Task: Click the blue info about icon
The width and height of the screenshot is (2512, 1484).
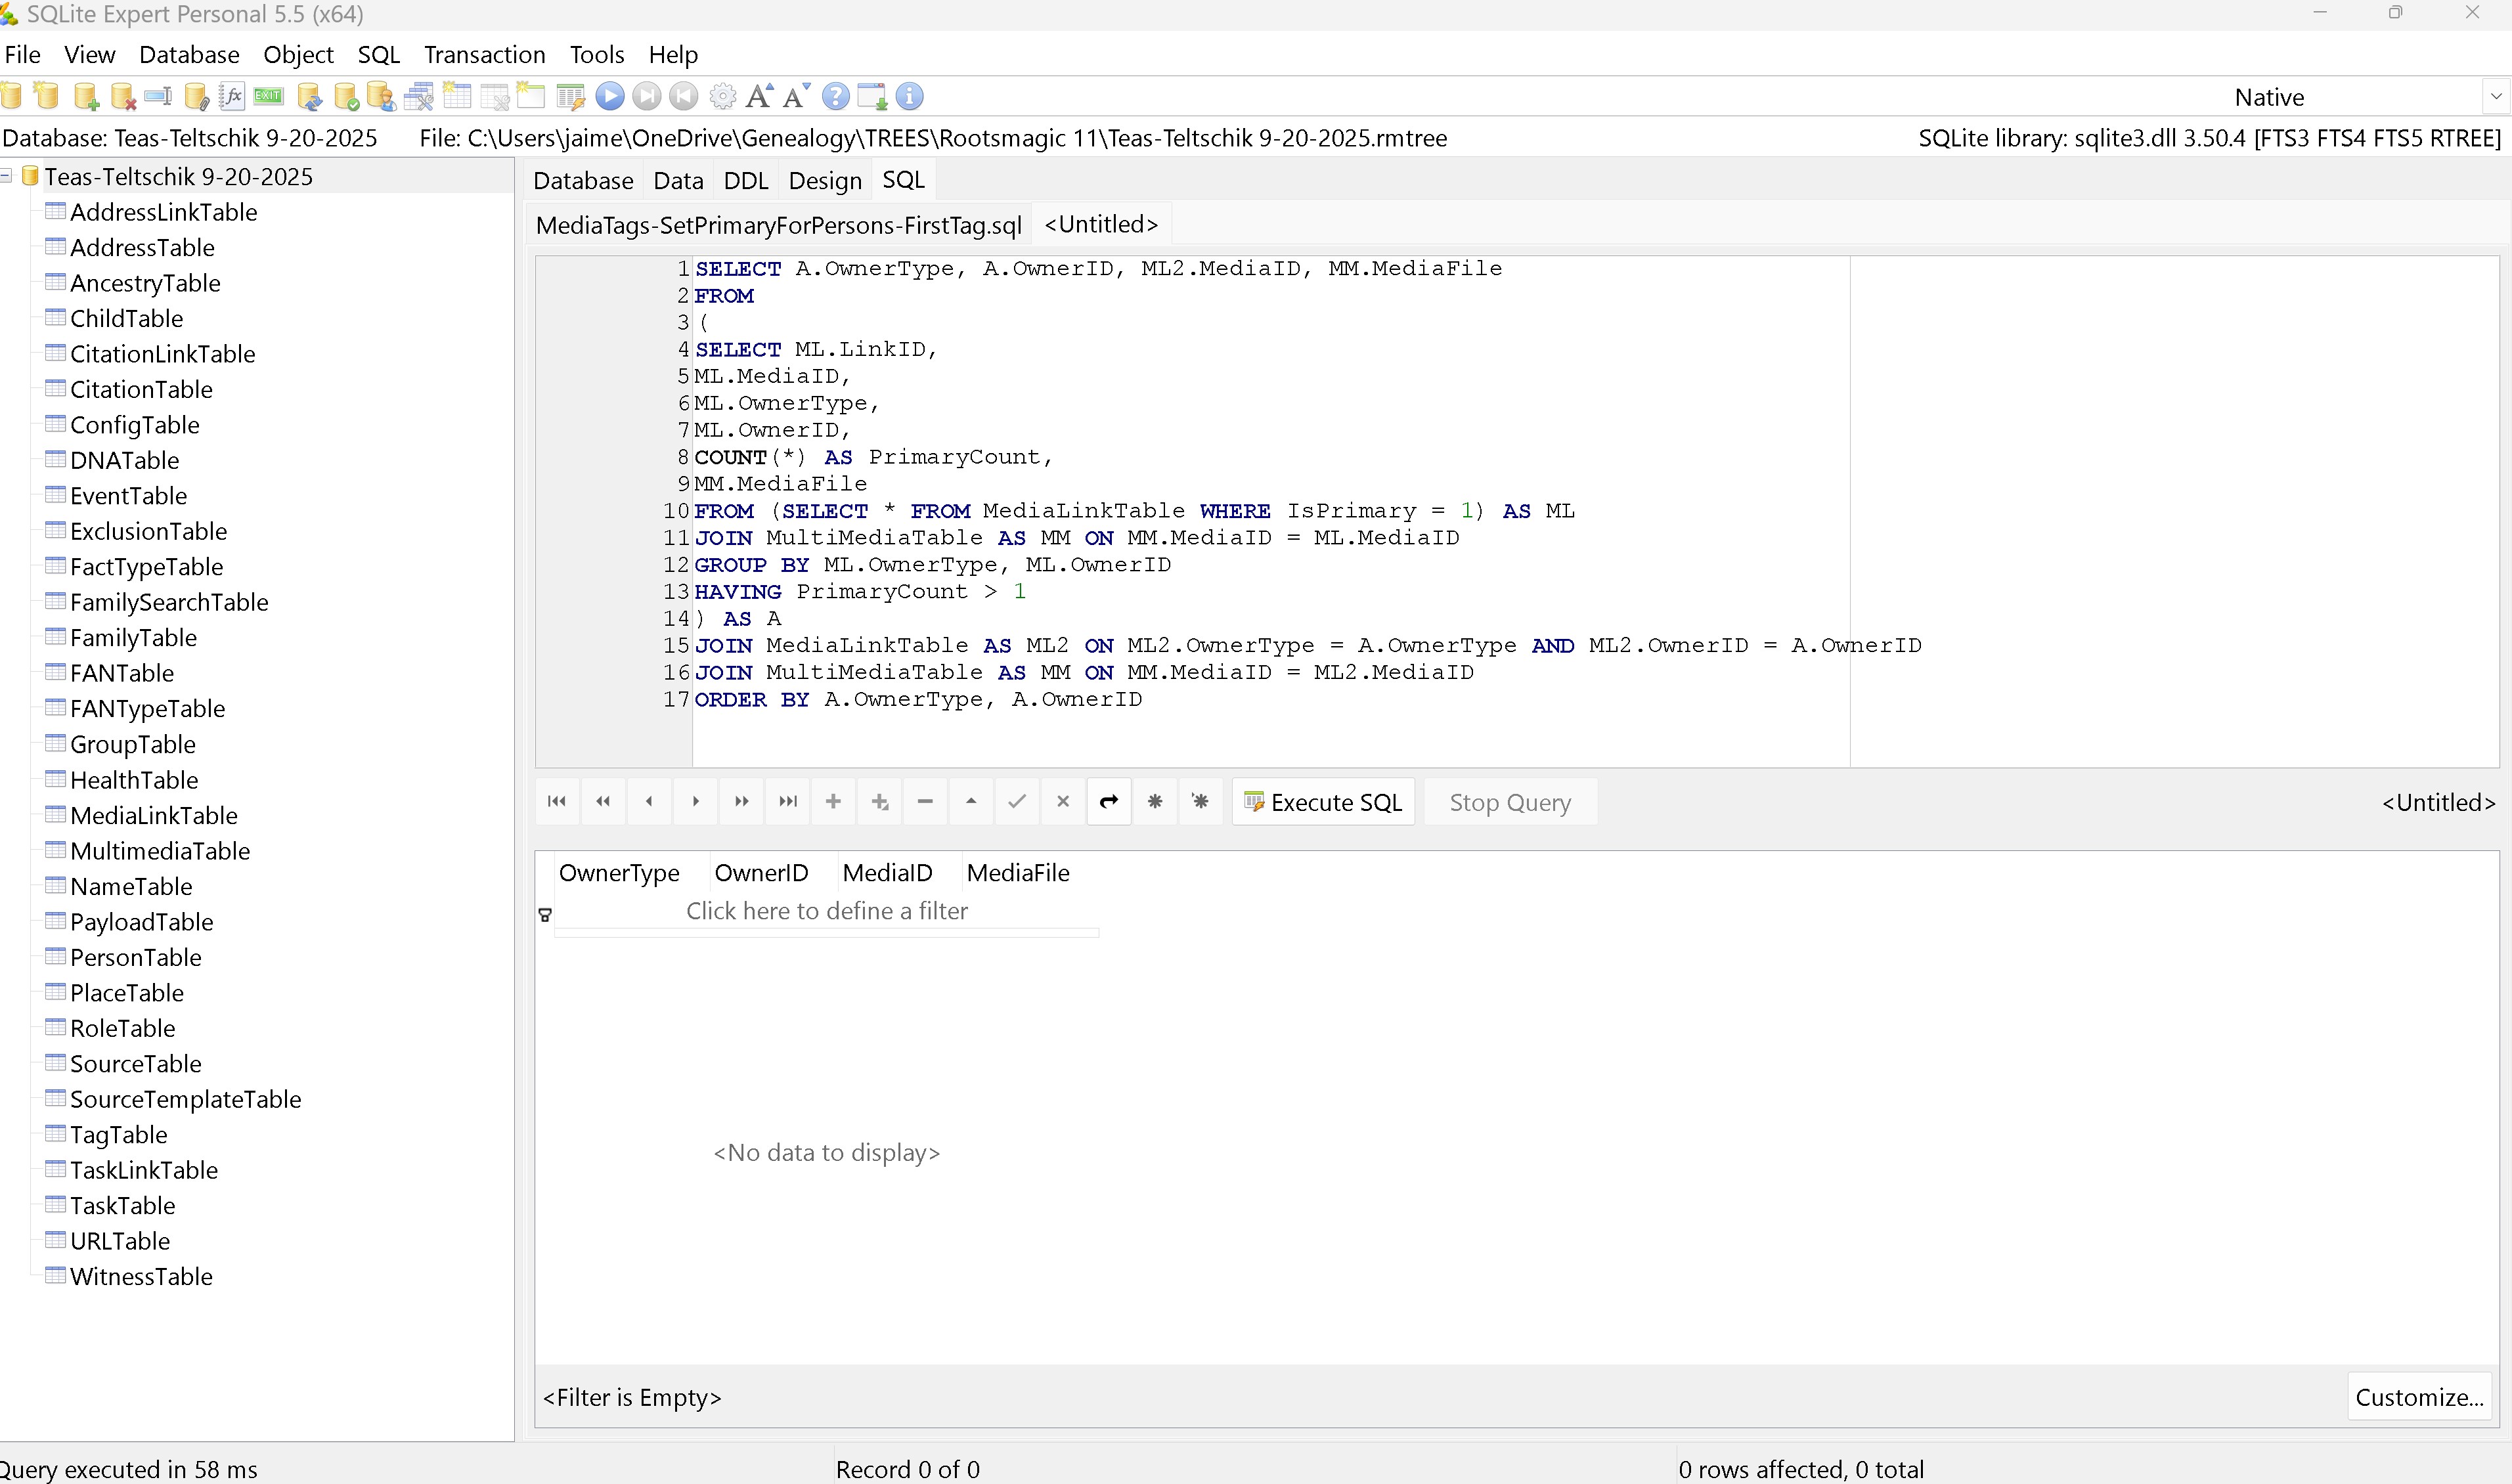Action: coord(909,97)
